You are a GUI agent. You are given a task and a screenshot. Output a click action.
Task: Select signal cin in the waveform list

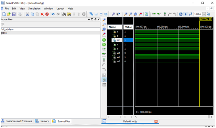point(117,40)
